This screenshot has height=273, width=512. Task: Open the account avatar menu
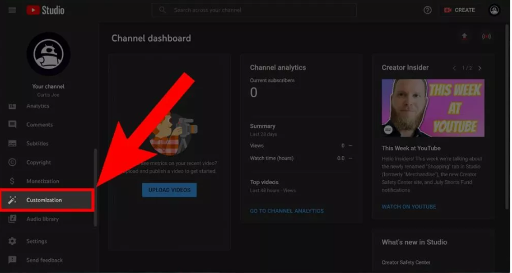pos(494,10)
